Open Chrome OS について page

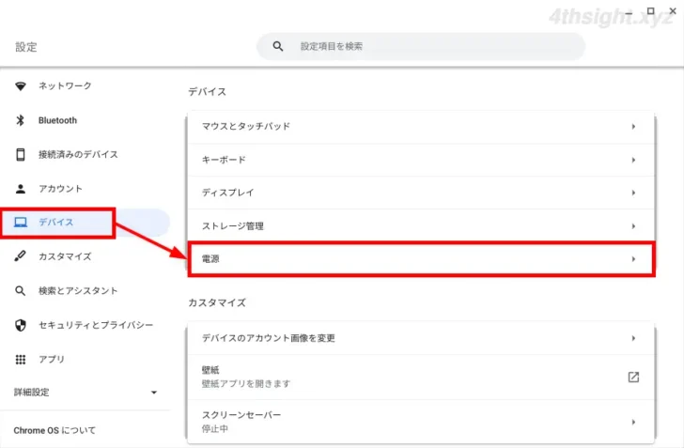(x=54, y=430)
